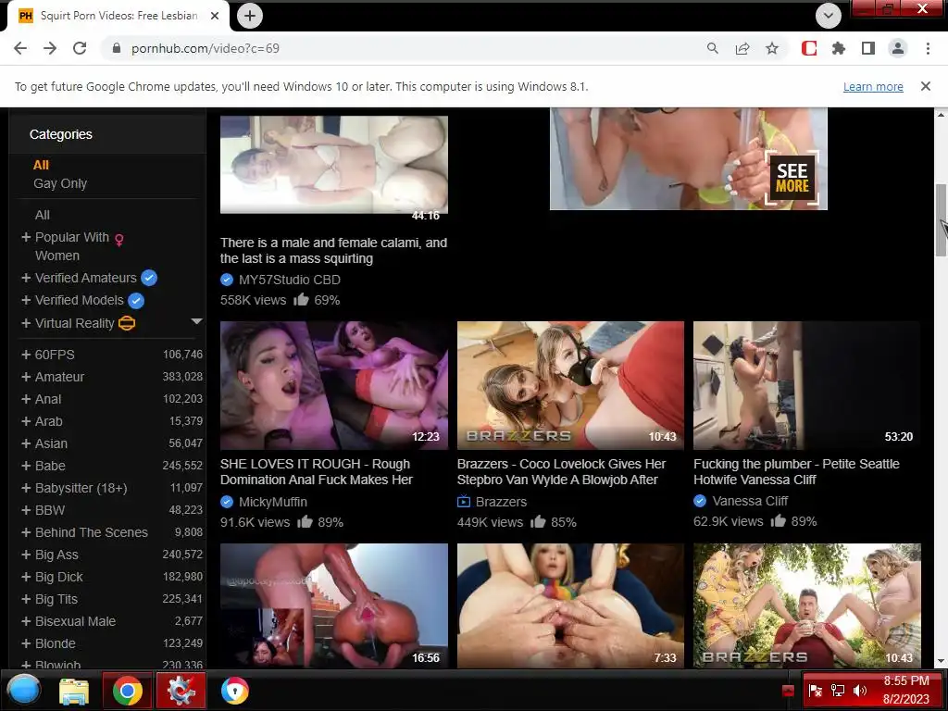Viewport: 948px width, 711px height.
Task: Open the Babysitter (18+) category
Action: click(x=81, y=488)
